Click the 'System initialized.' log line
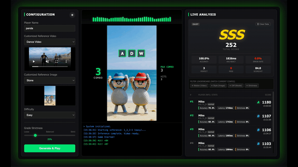Image resolution: width=298 pixels, height=167 pixels. [97, 127]
